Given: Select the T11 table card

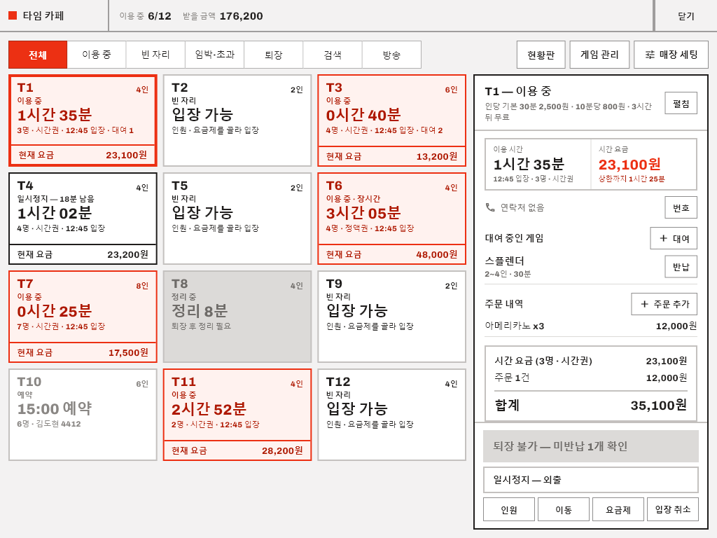Looking at the screenshot, I should pos(237,415).
